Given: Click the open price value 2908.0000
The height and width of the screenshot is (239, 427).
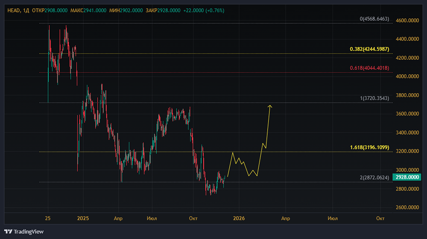Looking at the screenshot, I should pos(56,11).
